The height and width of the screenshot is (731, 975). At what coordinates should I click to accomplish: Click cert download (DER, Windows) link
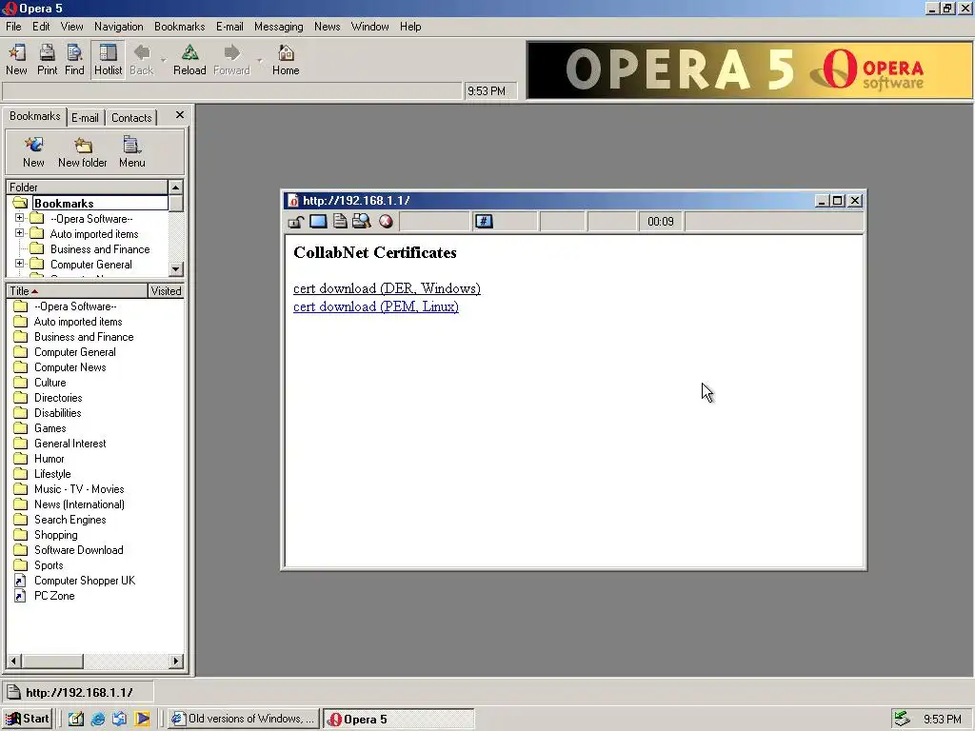pyautogui.click(x=387, y=288)
